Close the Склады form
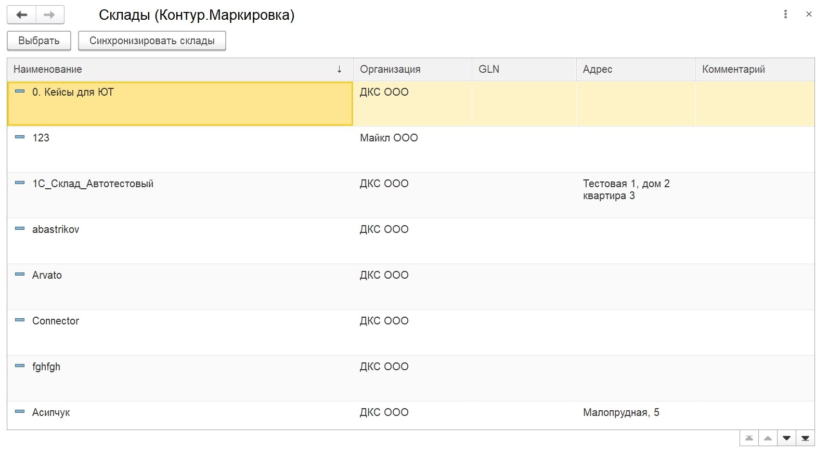This screenshot has width=828, height=456. pos(809,15)
